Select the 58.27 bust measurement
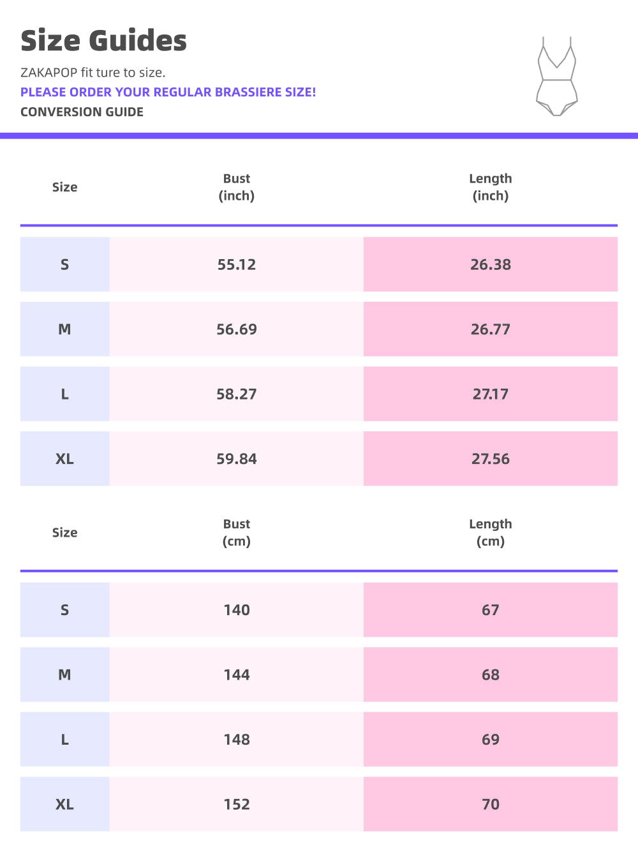This screenshot has height=850, width=638. coord(237,394)
